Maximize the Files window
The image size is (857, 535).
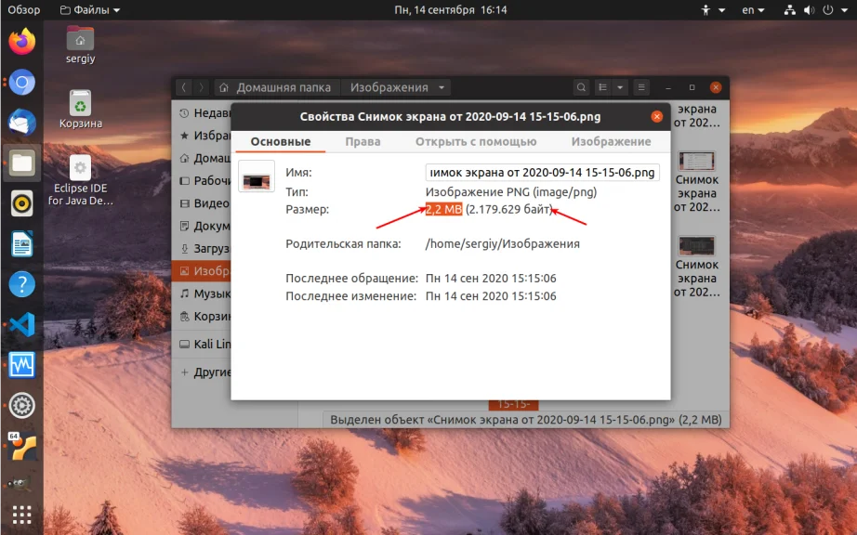(x=692, y=87)
